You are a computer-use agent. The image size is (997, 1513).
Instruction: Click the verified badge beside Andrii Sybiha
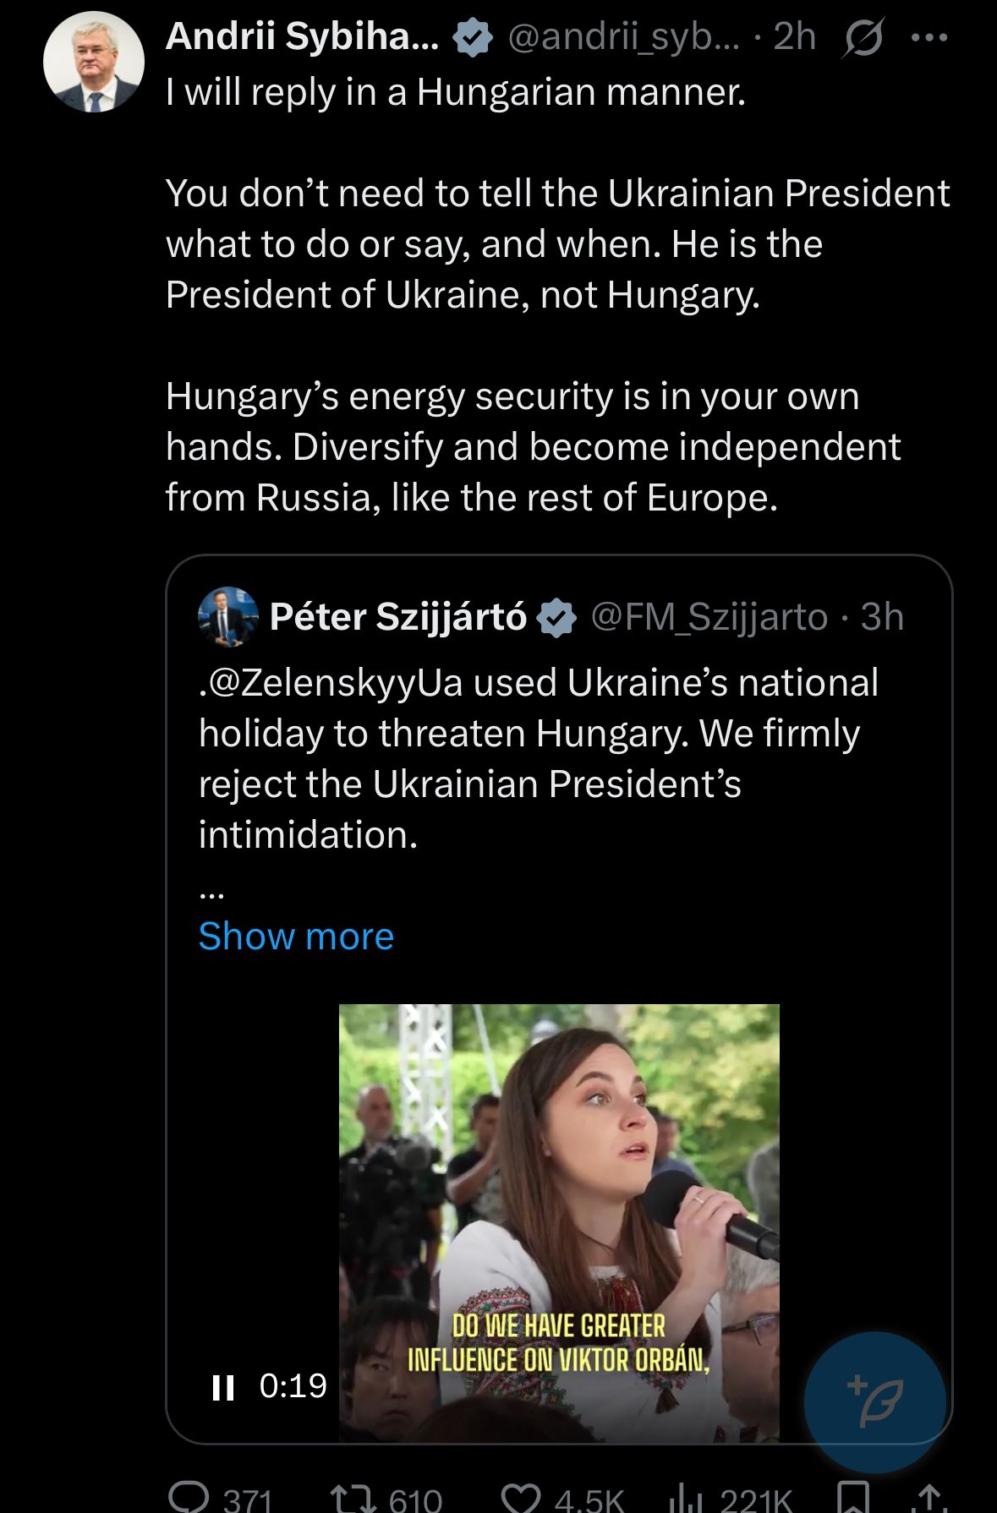tap(472, 38)
